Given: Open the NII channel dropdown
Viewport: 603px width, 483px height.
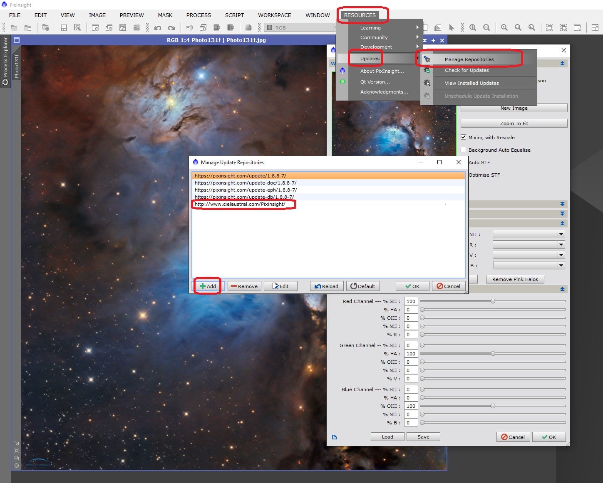Looking at the screenshot, I should click(x=529, y=234).
